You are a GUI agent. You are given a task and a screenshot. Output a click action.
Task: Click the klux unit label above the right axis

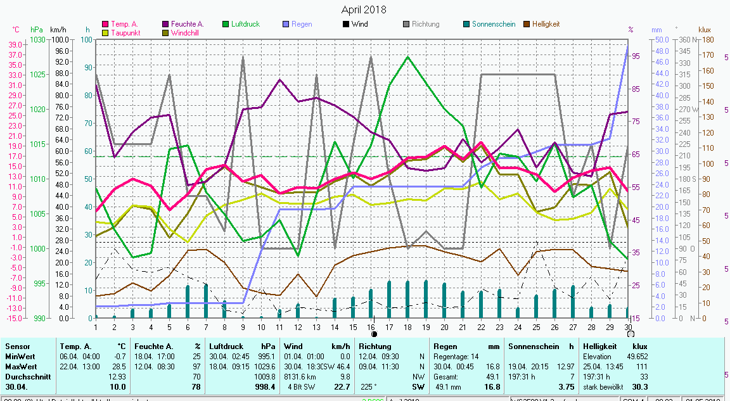pos(704,30)
